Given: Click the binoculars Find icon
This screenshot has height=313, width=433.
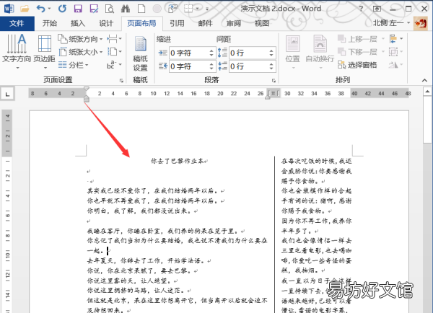Looking at the screenshot, I should coord(126,9).
